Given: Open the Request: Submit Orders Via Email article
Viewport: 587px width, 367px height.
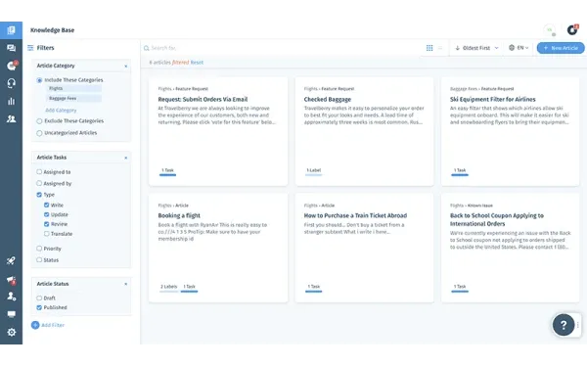Looking at the screenshot, I should point(203,99).
